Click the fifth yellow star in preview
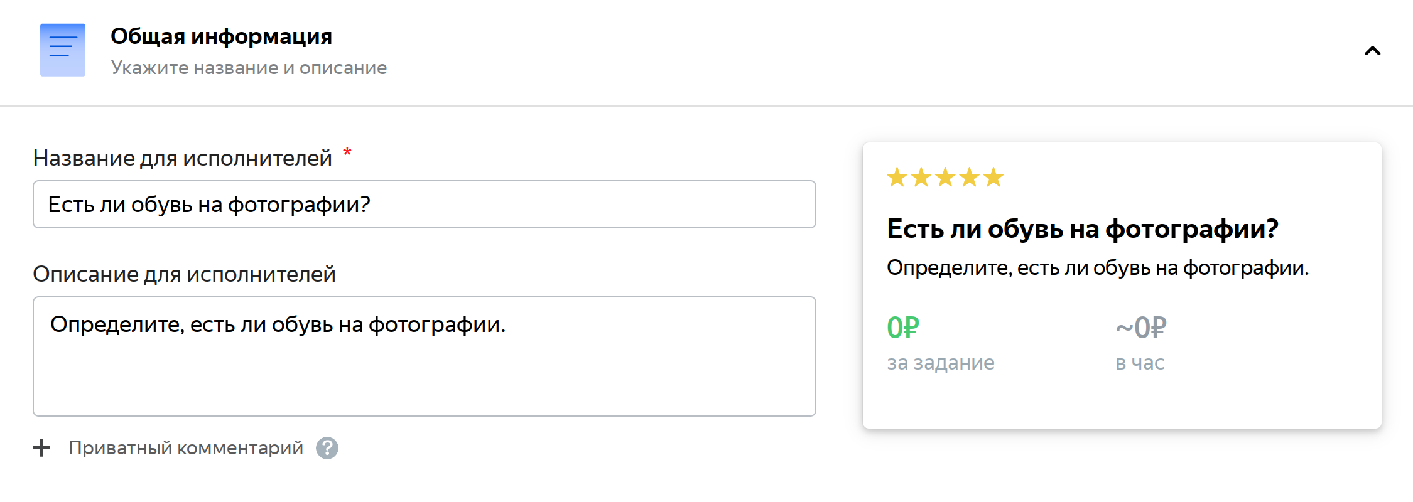Image resolution: width=1413 pixels, height=502 pixels. coord(993,178)
